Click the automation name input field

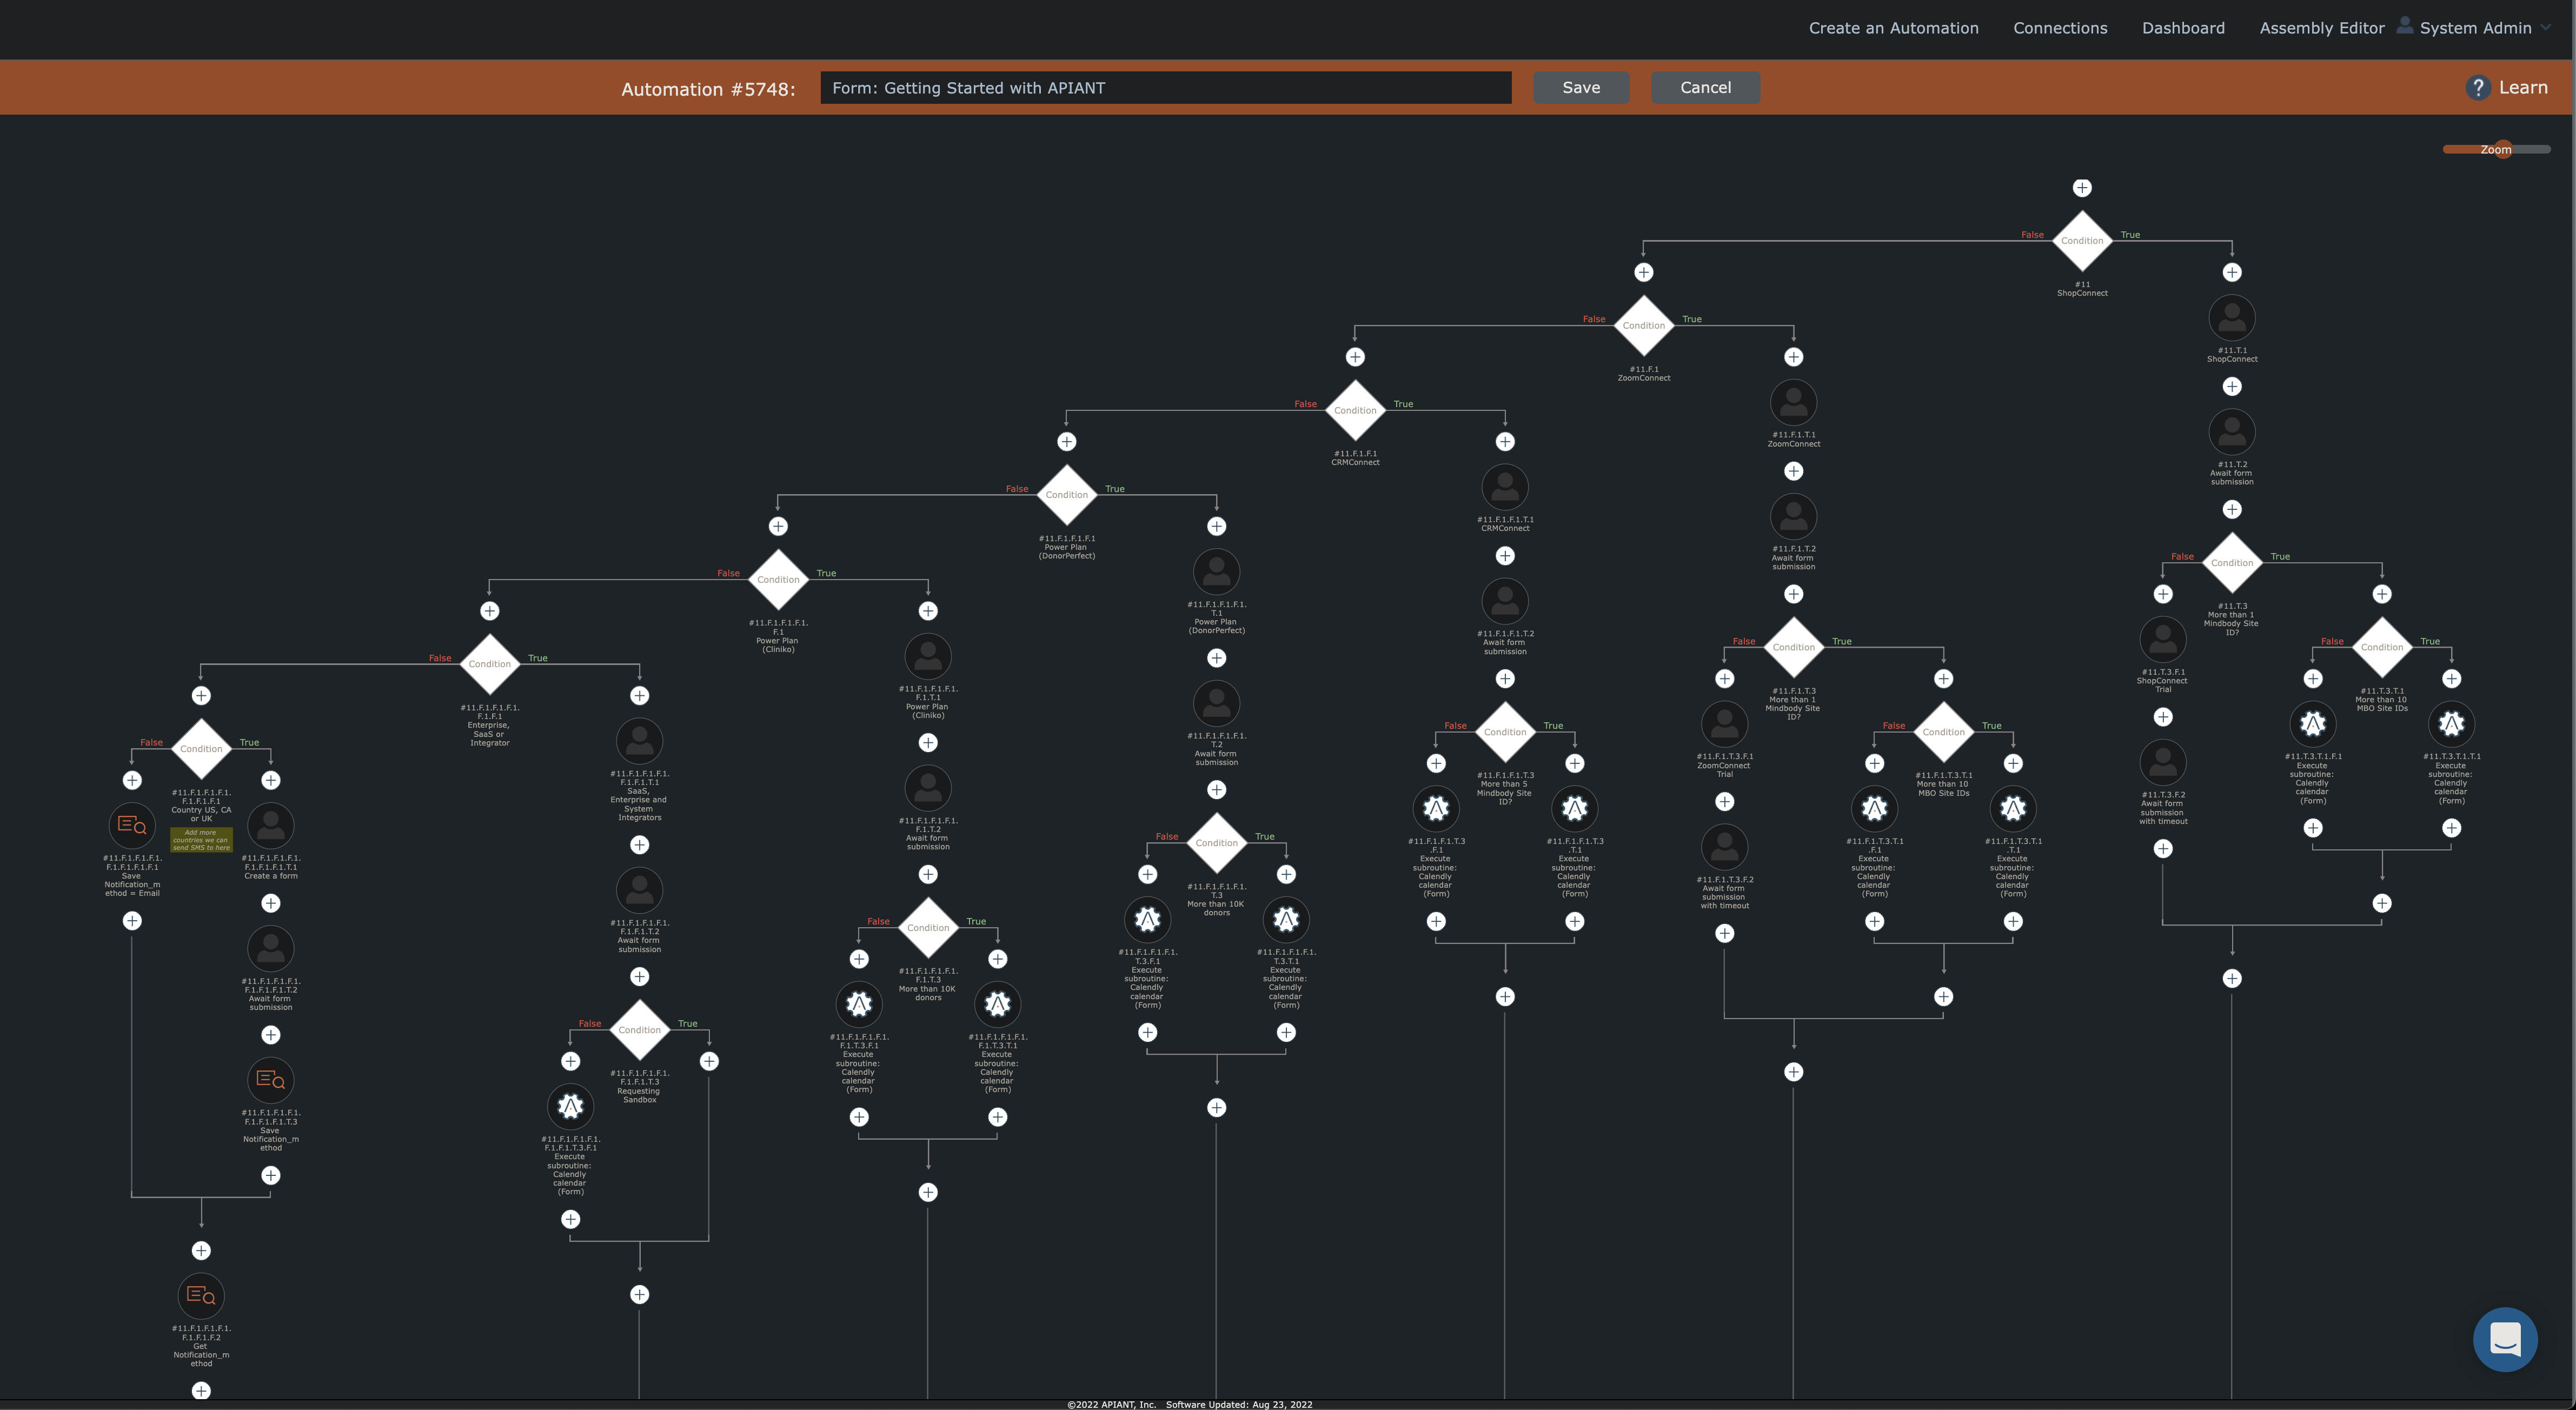pos(1165,88)
